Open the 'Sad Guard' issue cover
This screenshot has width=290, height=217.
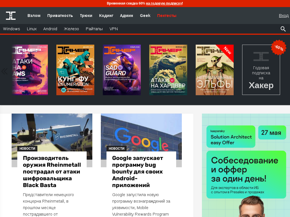(122, 70)
